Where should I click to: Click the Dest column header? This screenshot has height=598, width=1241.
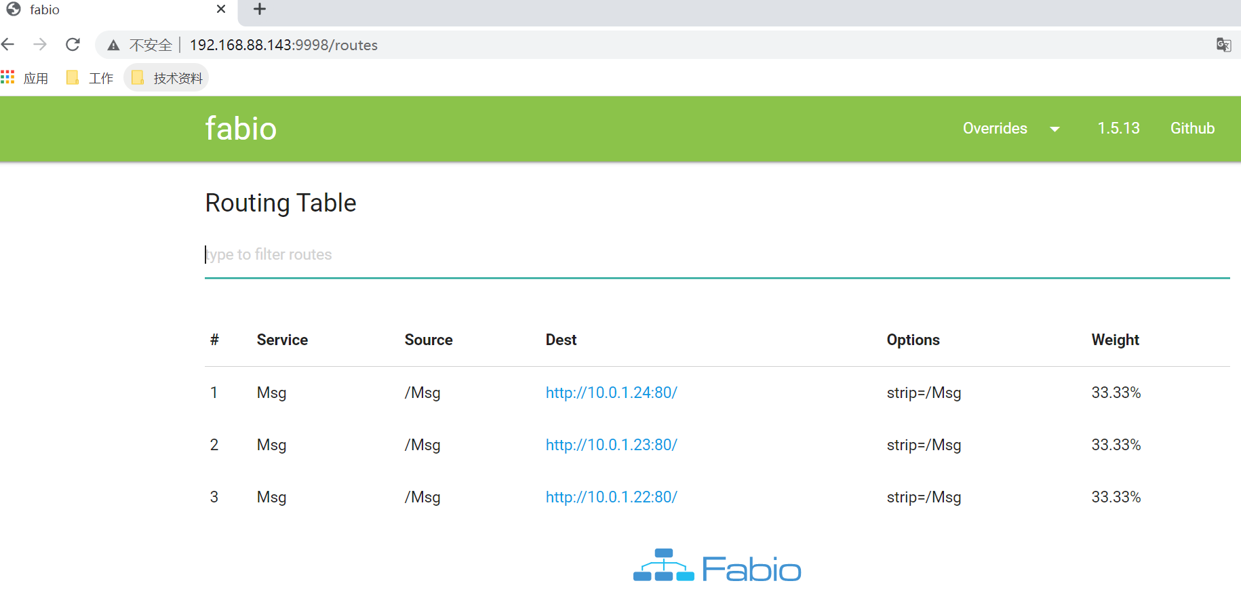(x=561, y=340)
